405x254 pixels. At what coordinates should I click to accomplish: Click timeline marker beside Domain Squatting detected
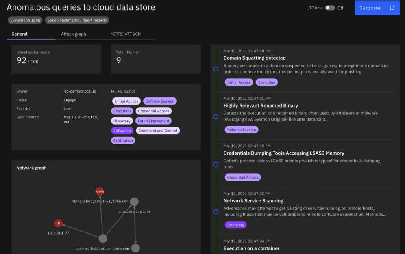pos(216,69)
